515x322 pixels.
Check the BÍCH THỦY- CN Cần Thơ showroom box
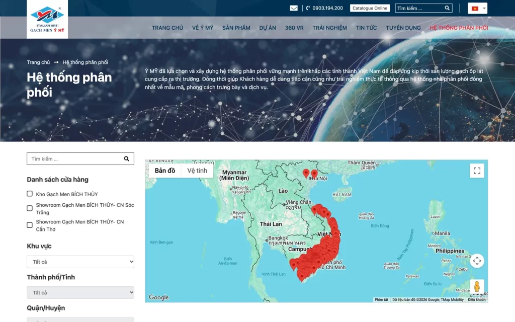point(30,225)
